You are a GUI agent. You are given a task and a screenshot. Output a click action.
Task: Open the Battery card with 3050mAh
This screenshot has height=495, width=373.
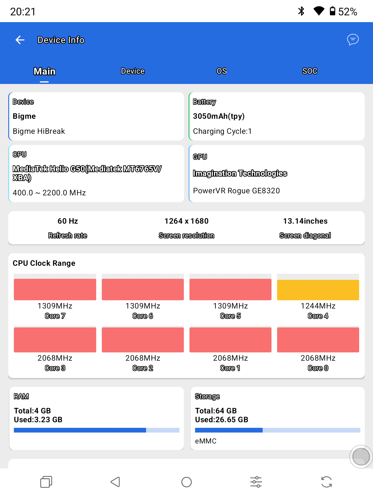(277, 116)
